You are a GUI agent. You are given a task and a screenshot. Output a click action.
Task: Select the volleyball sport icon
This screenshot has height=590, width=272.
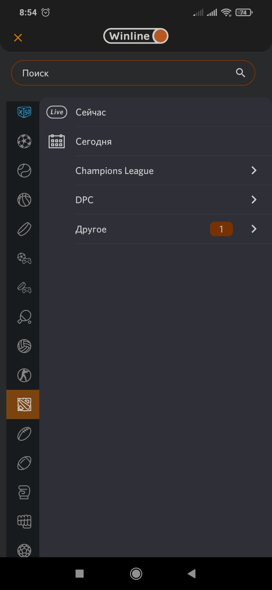coord(24,346)
